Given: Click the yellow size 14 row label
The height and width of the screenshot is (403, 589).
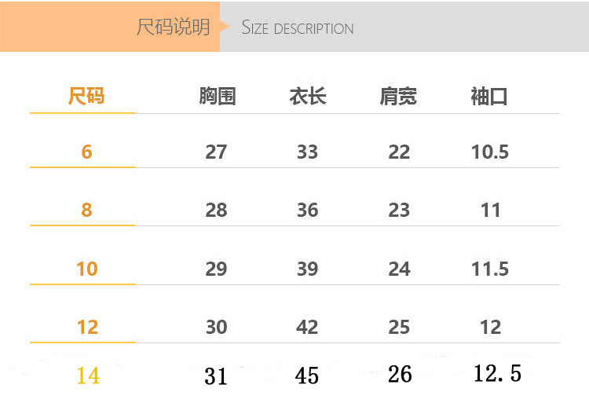Looking at the screenshot, I should [88, 376].
